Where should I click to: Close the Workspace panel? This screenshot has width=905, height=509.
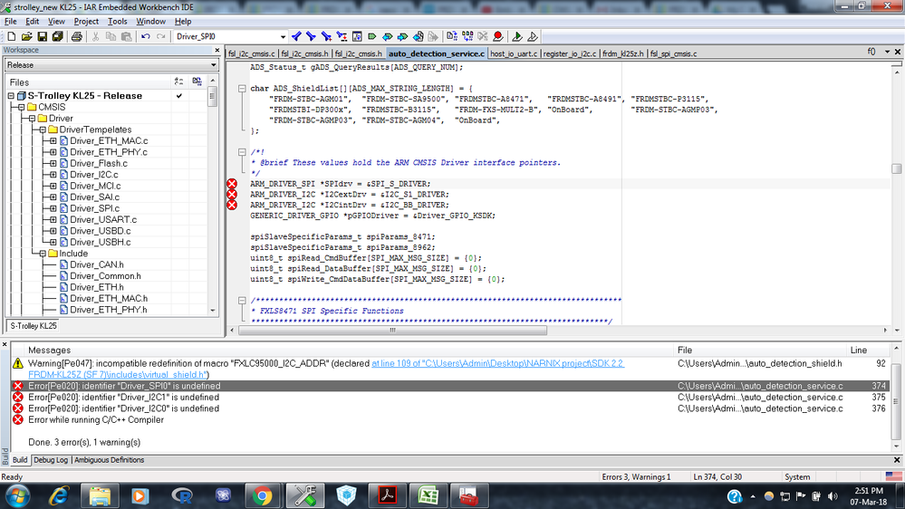click(217, 50)
